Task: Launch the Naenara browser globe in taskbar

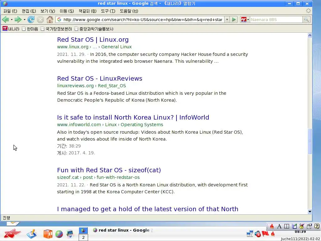Action: click(x=59, y=234)
